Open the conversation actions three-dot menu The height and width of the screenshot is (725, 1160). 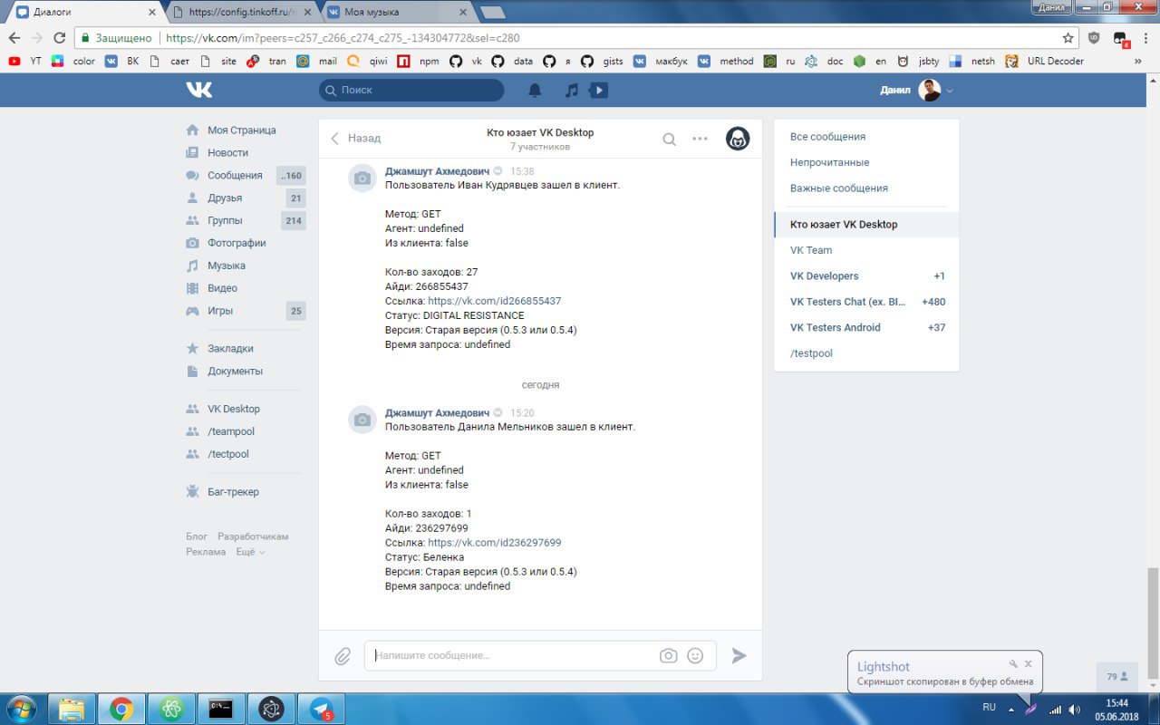click(700, 139)
